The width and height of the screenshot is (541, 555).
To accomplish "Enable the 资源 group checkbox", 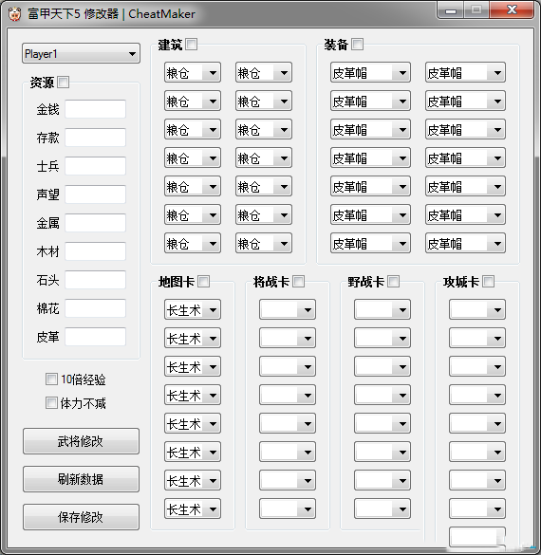I will pos(64,83).
